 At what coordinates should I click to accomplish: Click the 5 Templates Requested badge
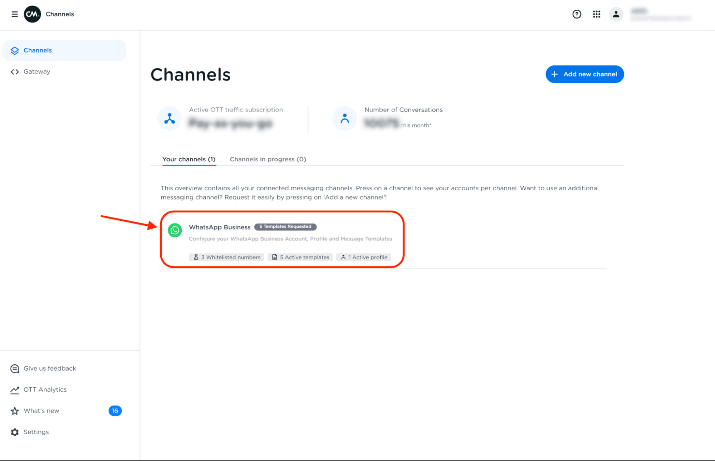pyautogui.click(x=285, y=227)
